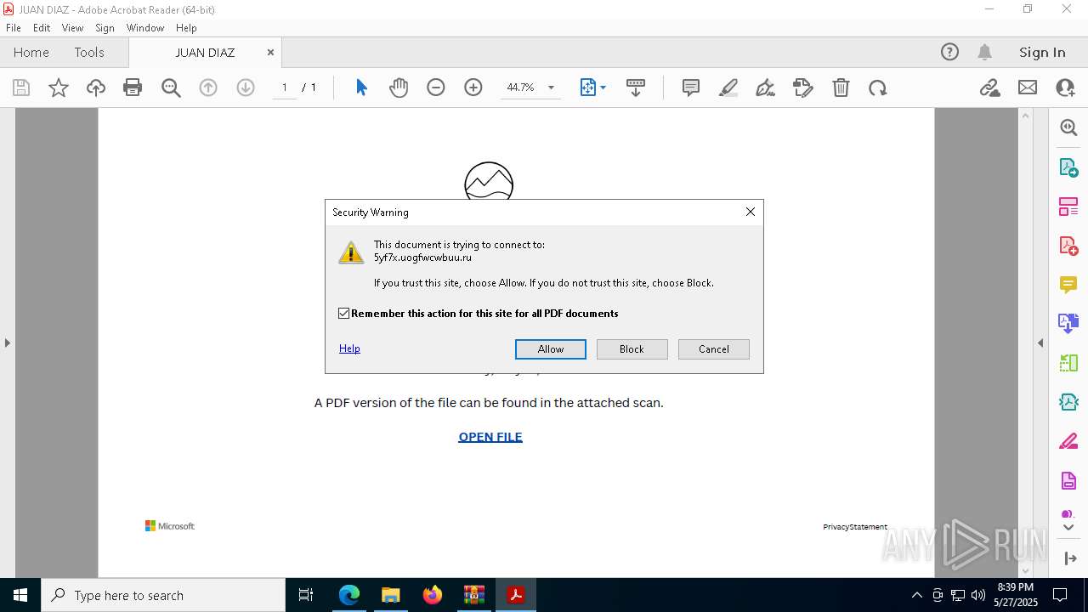Choose the Selection arrow tool
The width and height of the screenshot is (1088, 612).
[x=361, y=88]
